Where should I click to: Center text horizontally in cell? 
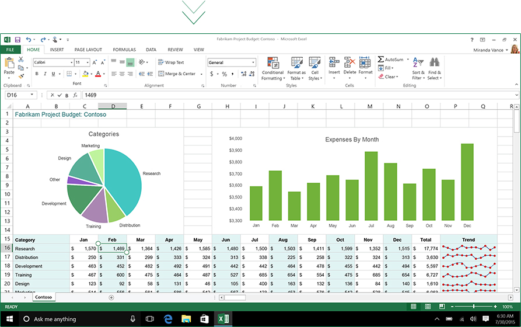(x=122, y=74)
